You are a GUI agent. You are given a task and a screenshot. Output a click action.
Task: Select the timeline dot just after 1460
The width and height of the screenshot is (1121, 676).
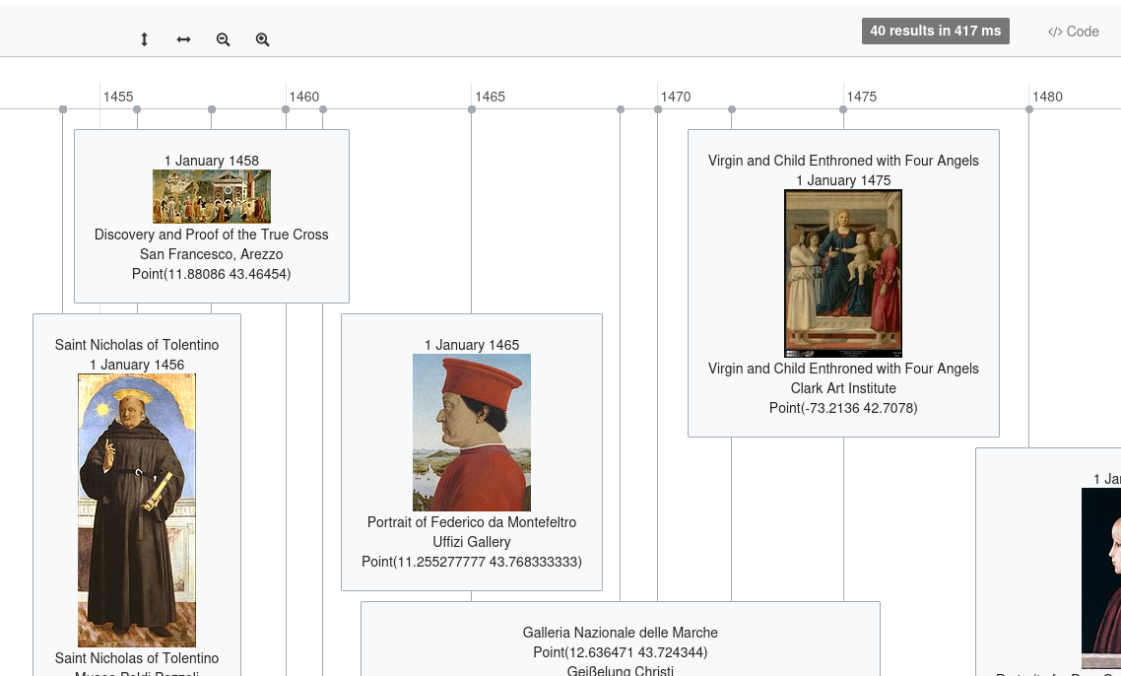point(323,109)
